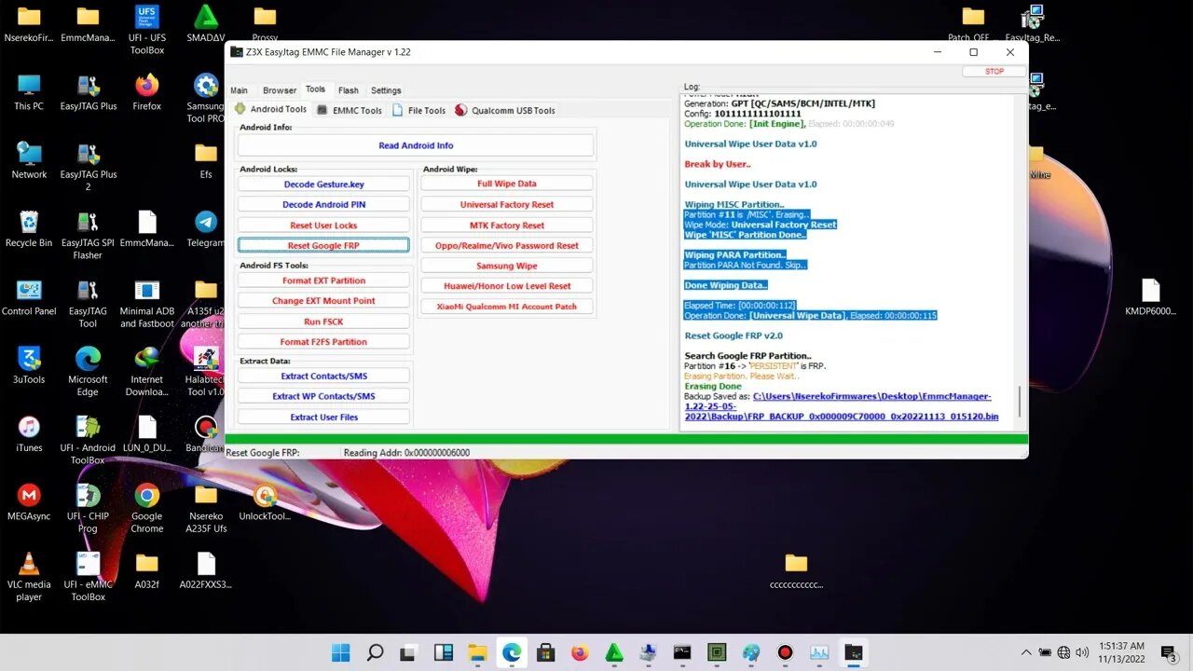Viewport: 1193px width, 671px height.
Task: Click Extract Contacts/SMS button
Action: point(323,376)
